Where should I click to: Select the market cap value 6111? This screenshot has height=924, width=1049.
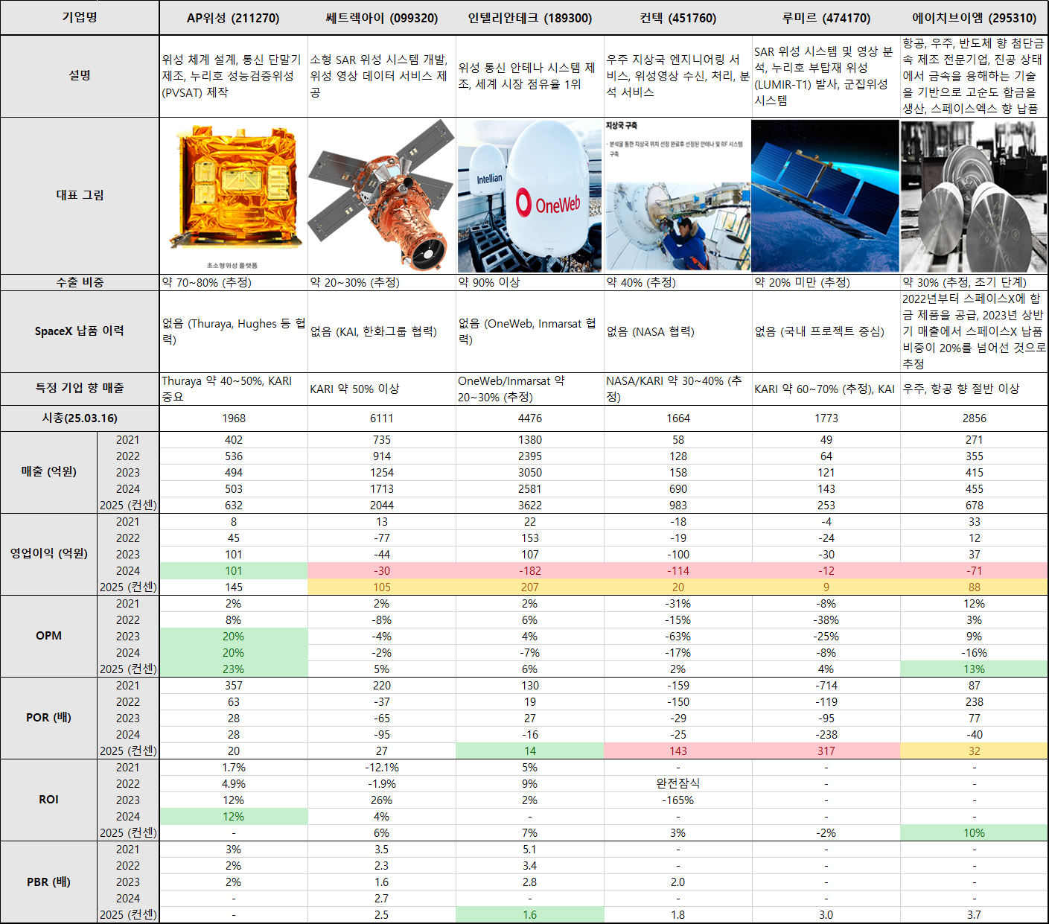381,418
